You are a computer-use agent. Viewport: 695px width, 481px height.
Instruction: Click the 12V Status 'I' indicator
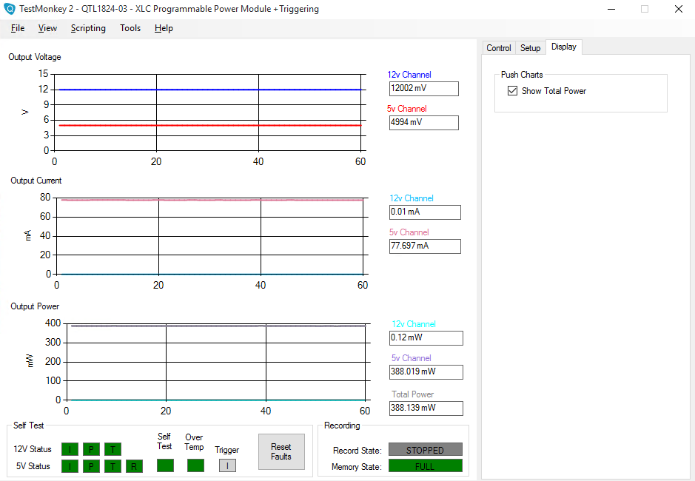[70, 449]
